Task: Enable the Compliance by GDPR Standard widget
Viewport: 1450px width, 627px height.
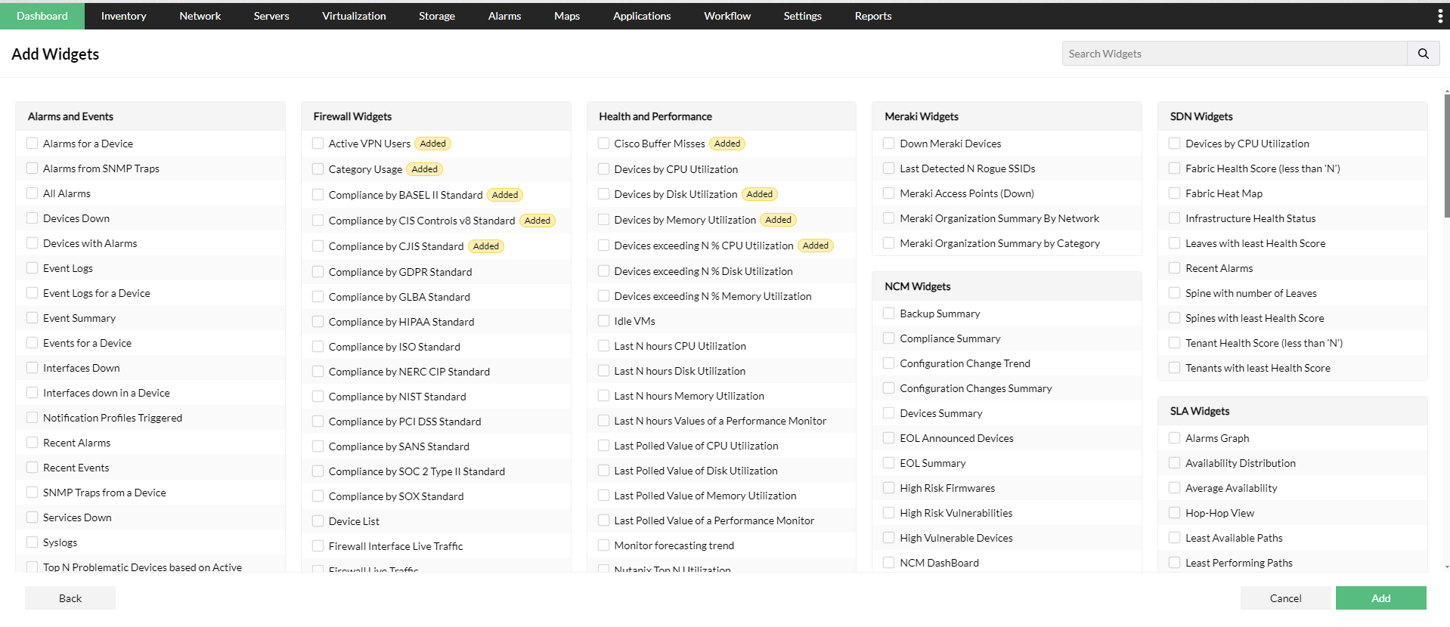Action: (x=318, y=272)
